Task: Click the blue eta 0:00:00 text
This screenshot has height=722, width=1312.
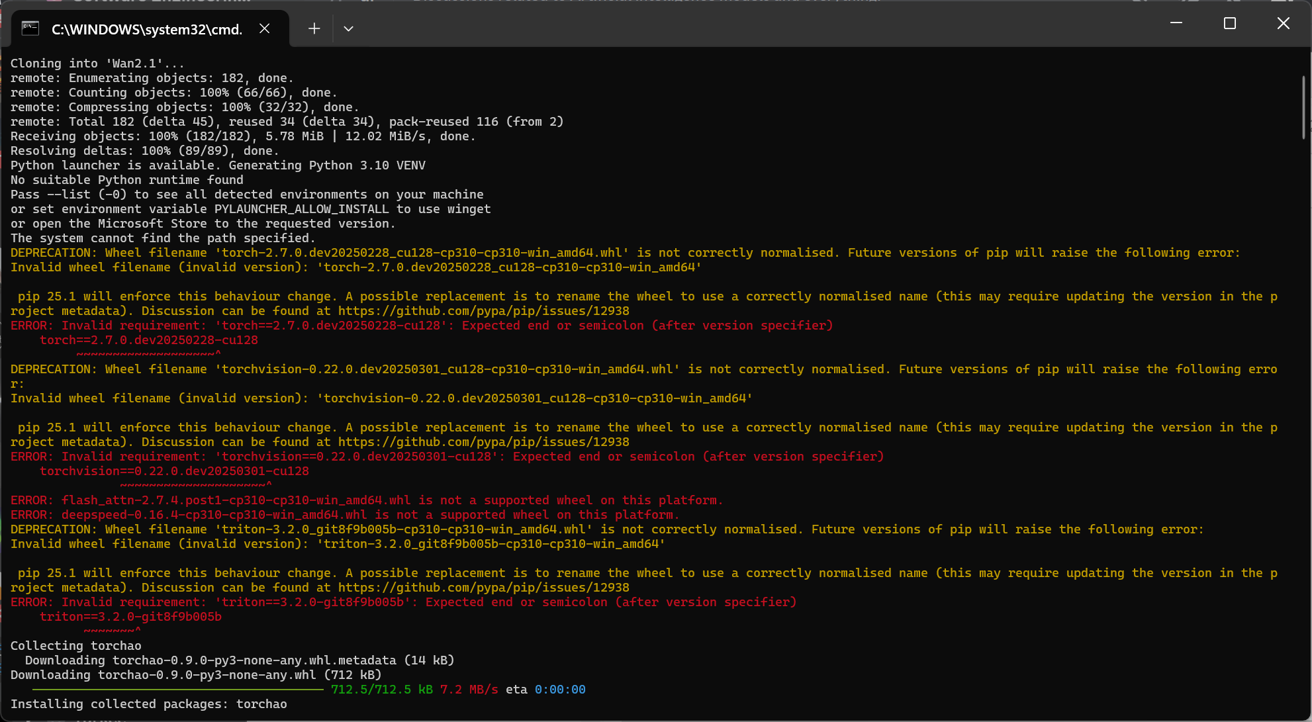Action: (559, 690)
